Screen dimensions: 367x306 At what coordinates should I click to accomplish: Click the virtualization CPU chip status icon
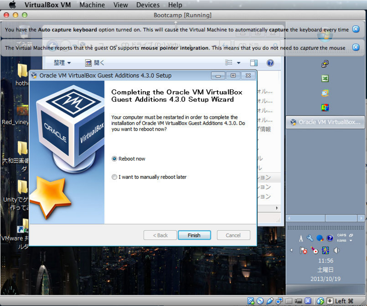(308, 301)
